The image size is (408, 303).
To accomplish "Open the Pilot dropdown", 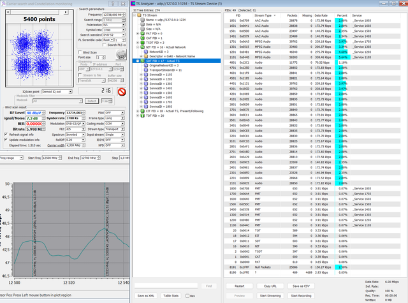I will pyautogui.click(x=122, y=113).
